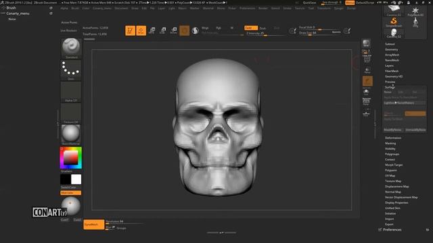
Task: Click the MaskByNoise button
Action: tap(392, 130)
